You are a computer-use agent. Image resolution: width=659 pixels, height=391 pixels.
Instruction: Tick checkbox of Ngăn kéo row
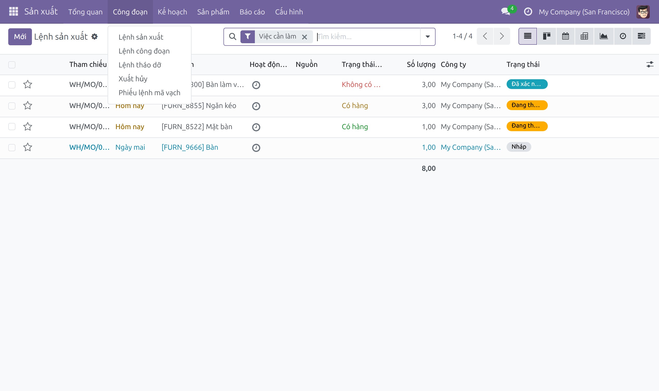click(12, 106)
